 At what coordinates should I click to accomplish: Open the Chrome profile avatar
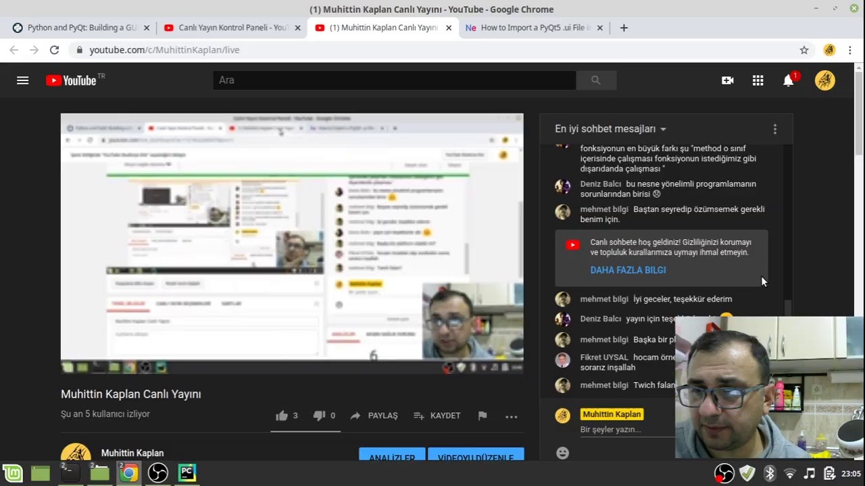[x=829, y=50]
